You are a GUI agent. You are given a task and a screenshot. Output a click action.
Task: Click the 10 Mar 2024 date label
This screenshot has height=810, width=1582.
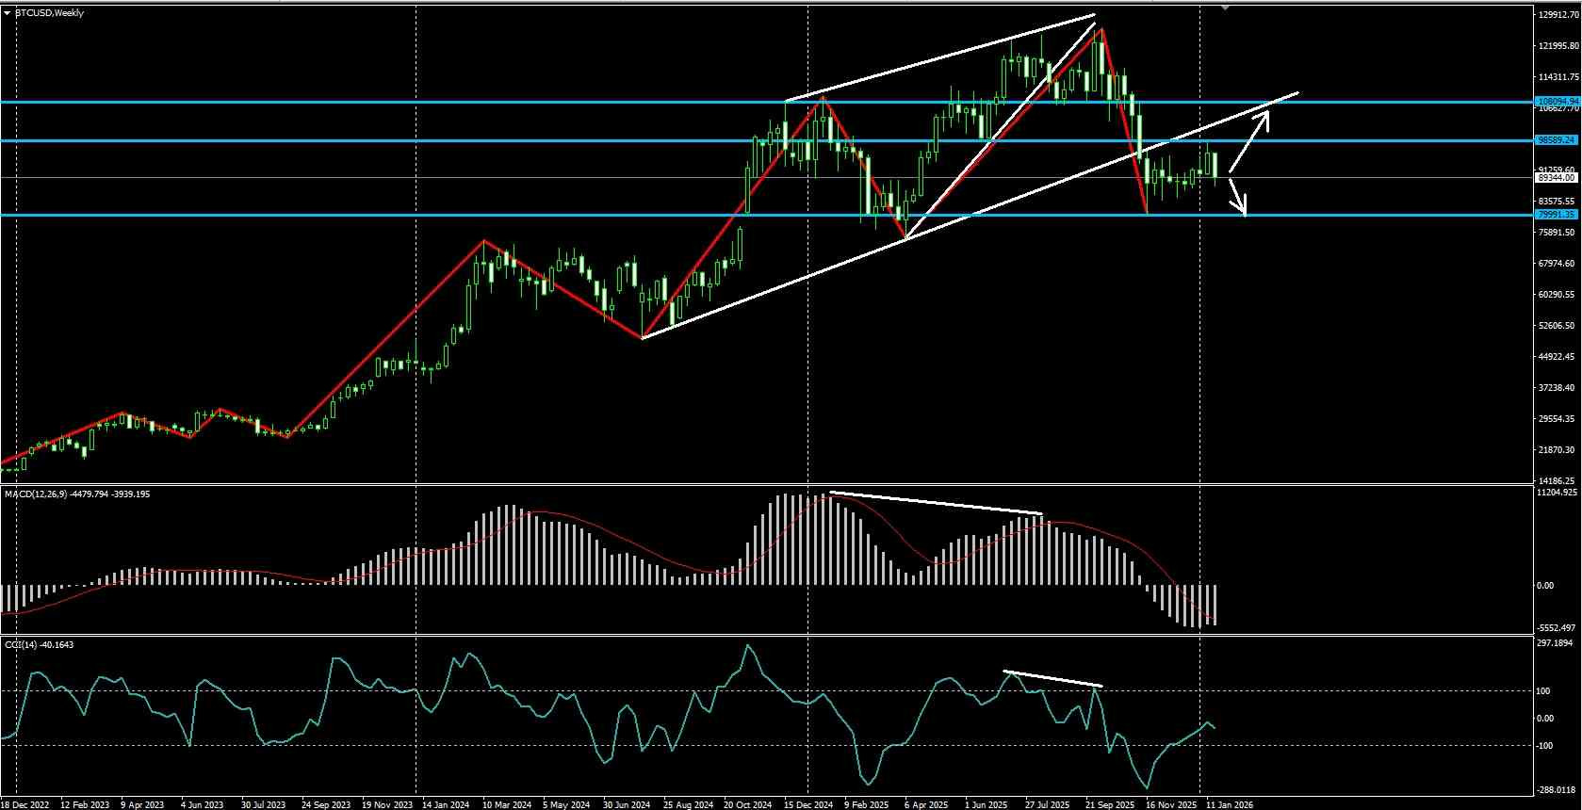506,804
